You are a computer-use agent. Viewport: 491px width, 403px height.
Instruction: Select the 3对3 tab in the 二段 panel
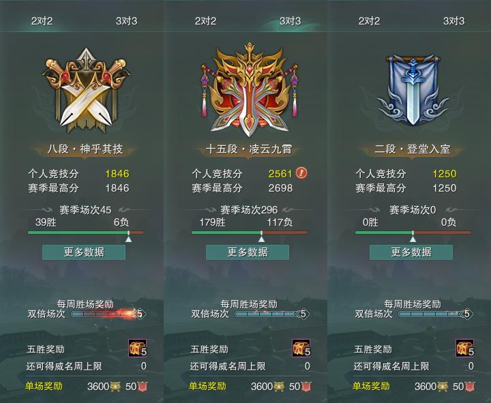click(x=453, y=21)
